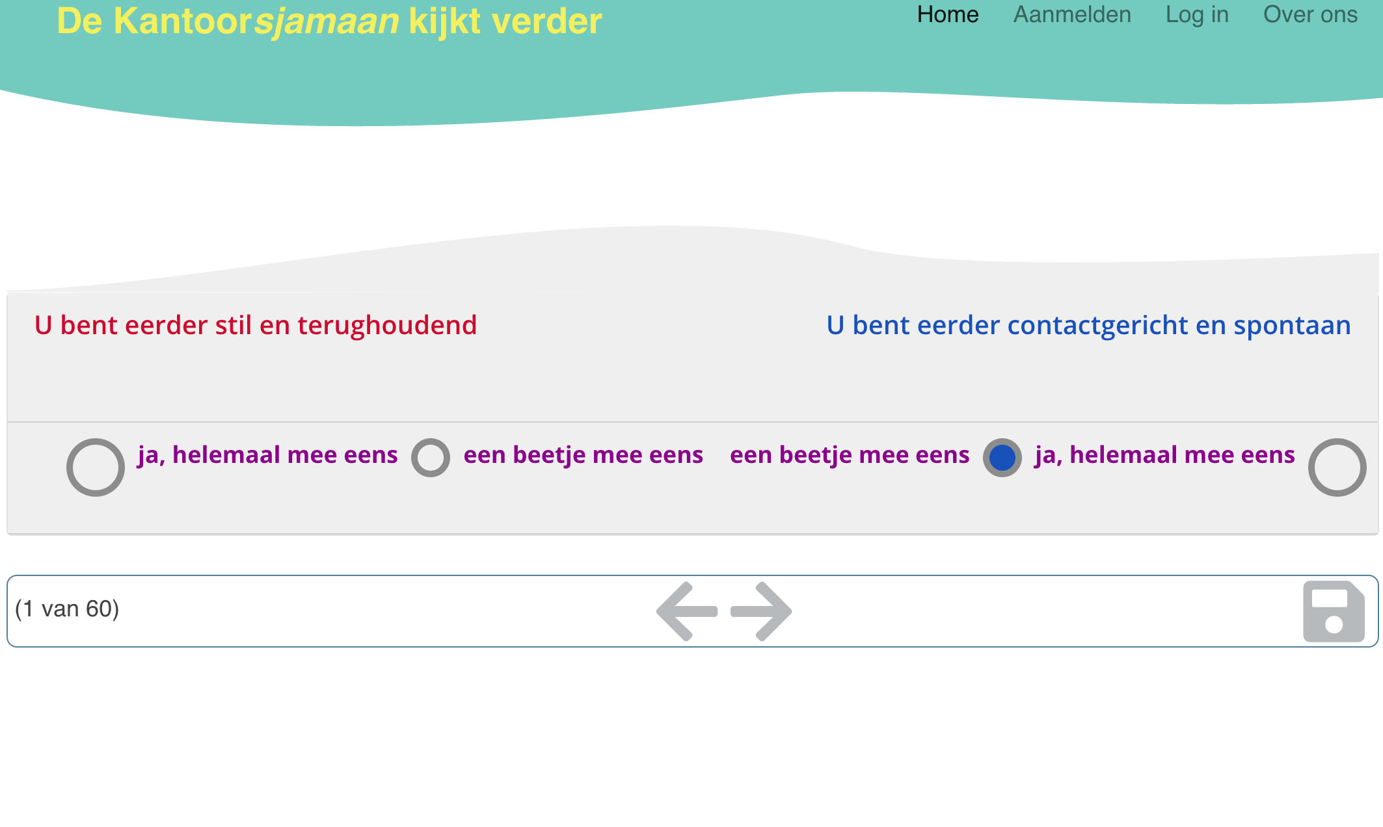This screenshot has width=1383, height=827.
Task: Open the Home menu item
Action: pyautogui.click(x=948, y=14)
